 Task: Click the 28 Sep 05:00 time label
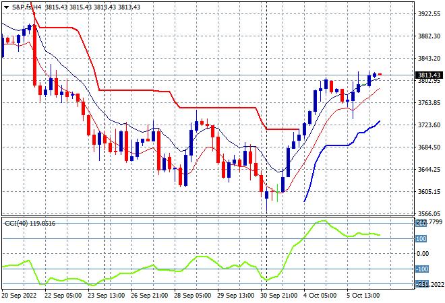click(192, 296)
